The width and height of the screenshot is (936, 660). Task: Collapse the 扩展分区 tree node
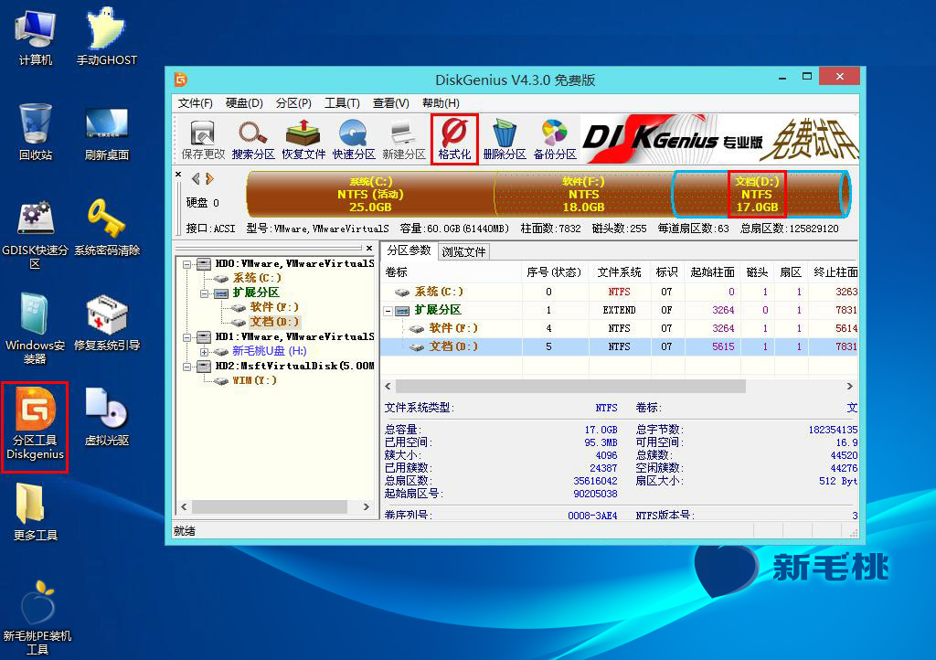204,293
